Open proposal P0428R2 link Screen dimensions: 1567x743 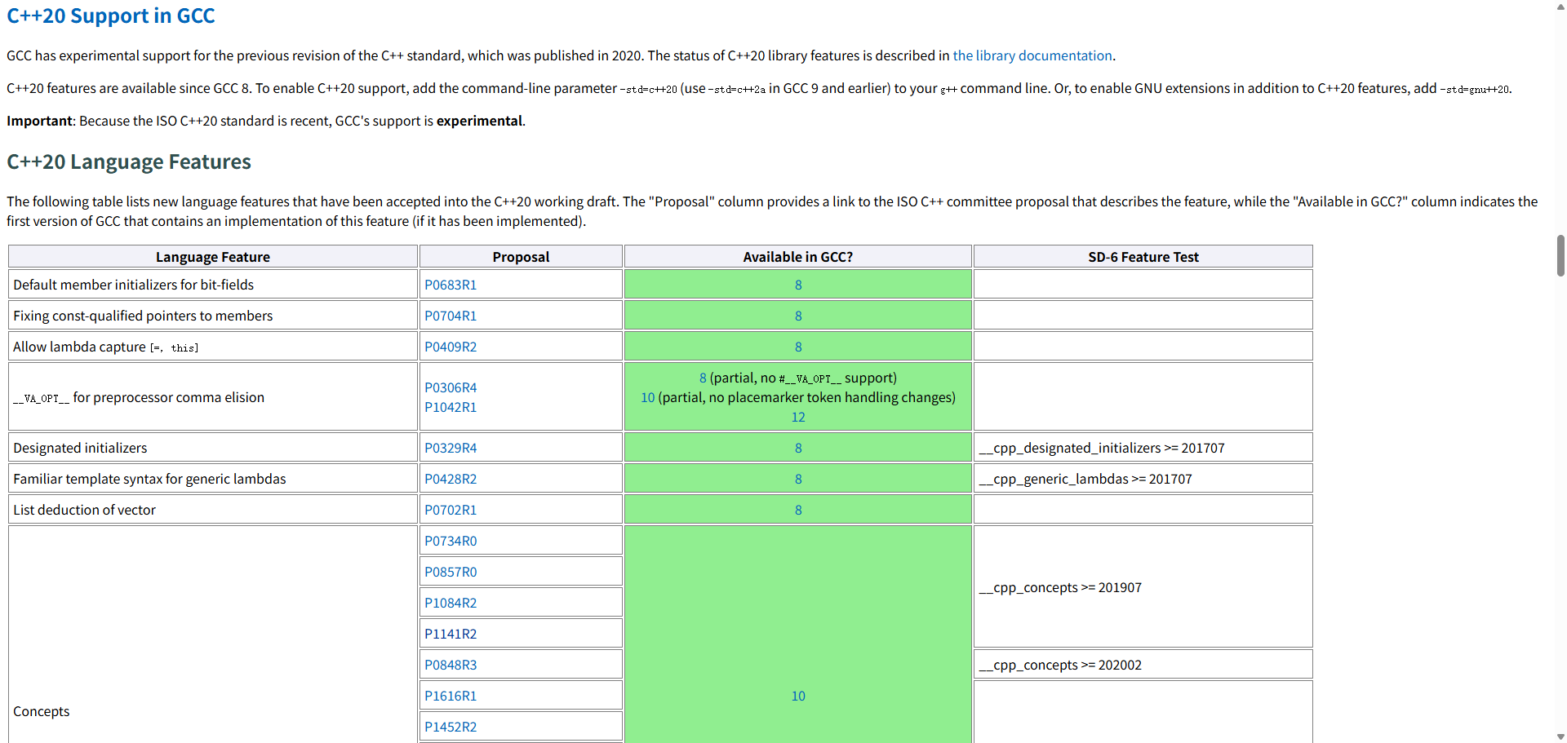(451, 479)
